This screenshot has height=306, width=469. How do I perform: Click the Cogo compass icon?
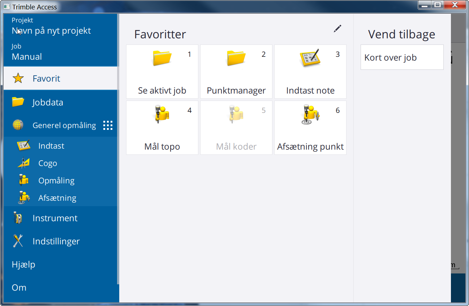(23, 163)
